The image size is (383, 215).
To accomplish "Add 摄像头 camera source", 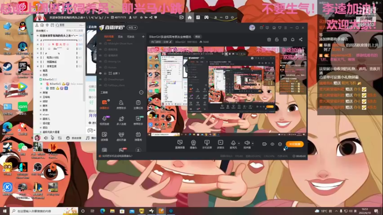I will 193,144.
